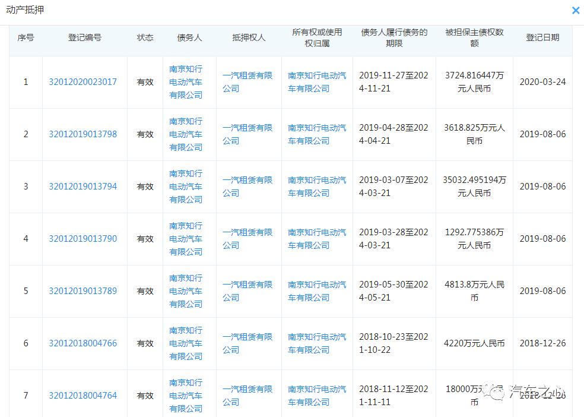The width and height of the screenshot is (584, 417).
Task: Click ownership link 南京知行电动汽车有限公司 in row 6
Action: [x=317, y=343]
